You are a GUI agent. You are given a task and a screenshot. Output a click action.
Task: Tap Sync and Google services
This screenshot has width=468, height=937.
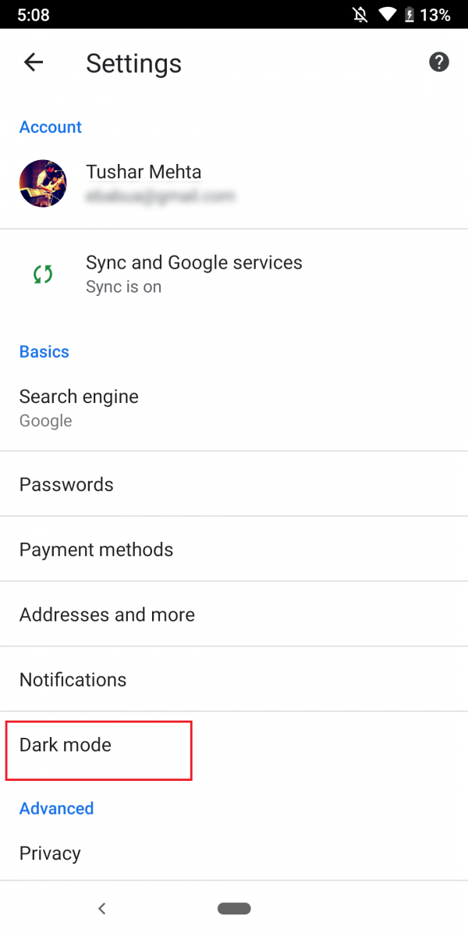(x=193, y=273)
